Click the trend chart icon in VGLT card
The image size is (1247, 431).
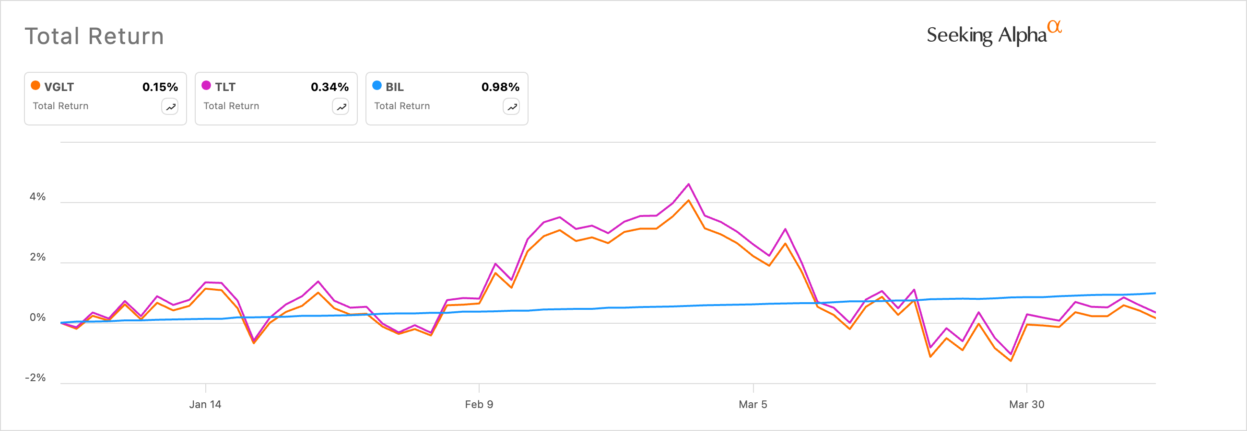click(x=170, y=107)
